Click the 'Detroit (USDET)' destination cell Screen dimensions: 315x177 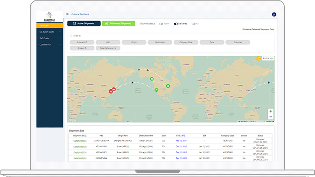146,141
